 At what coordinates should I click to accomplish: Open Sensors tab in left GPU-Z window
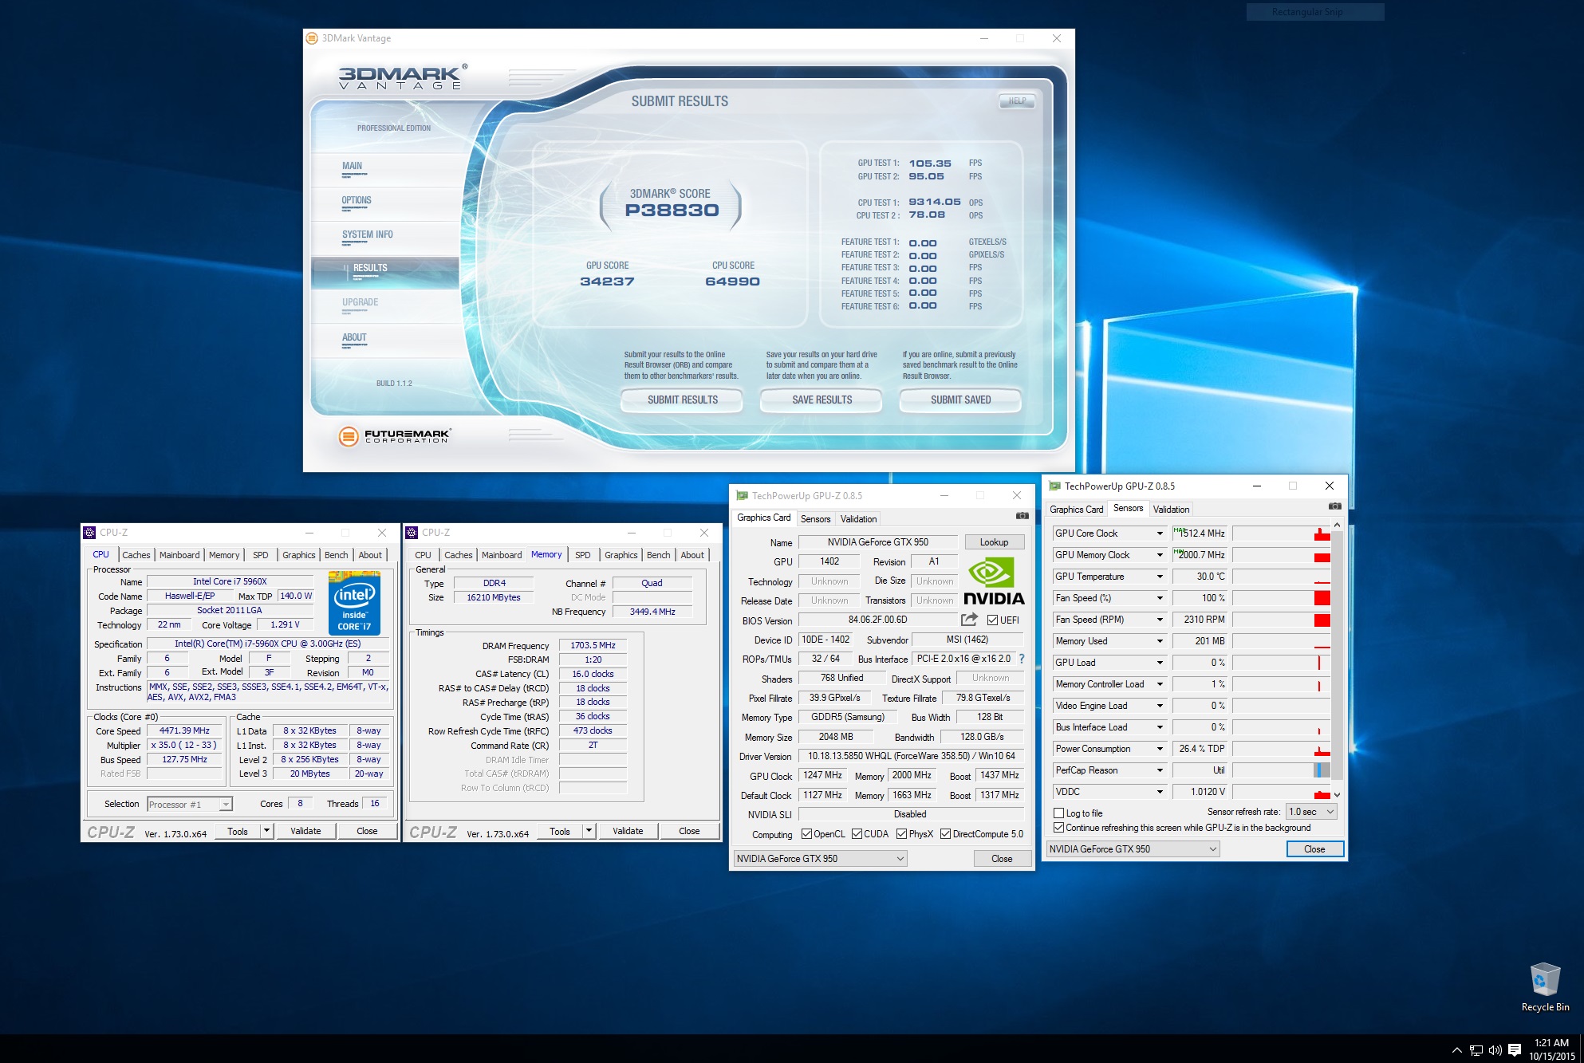[815, 518]
